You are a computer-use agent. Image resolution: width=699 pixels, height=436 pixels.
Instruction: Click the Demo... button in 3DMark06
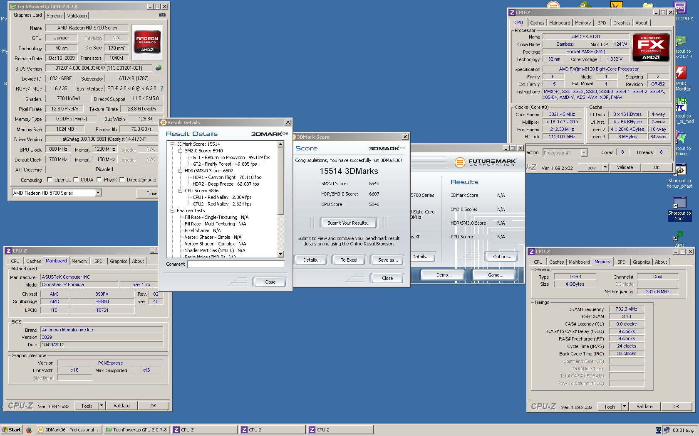click(x=444, y=275)
